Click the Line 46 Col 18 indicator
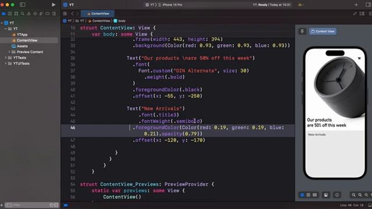 click(x=351, y=205)
